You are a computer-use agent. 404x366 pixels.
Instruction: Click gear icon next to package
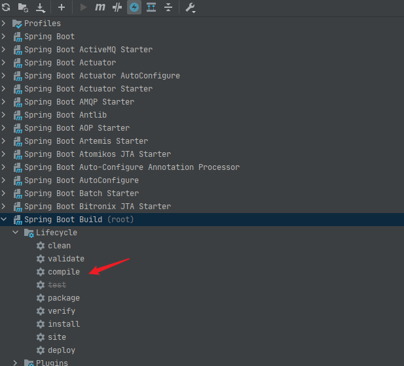click(41, 298)
